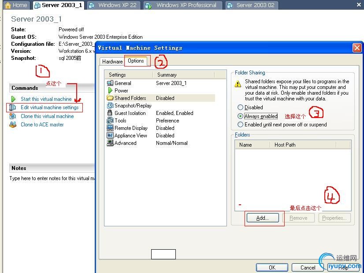The image size is (364, 273).
Task: Click the Remote Display monitor icon
Action: [x=110, y=128]
